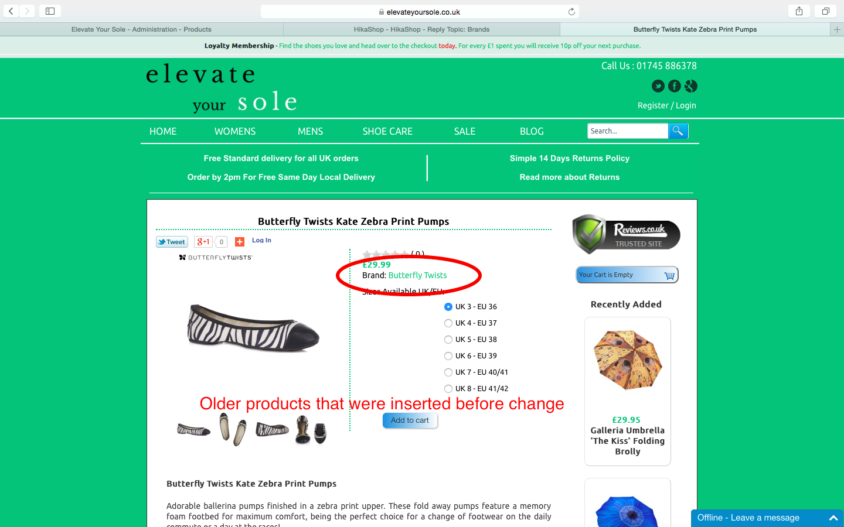Click the search magnifier button
Screen dimensions: 844x527
coord(678,131)
